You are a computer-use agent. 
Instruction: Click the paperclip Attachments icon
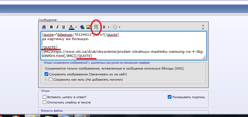click(x=104, y=27)
